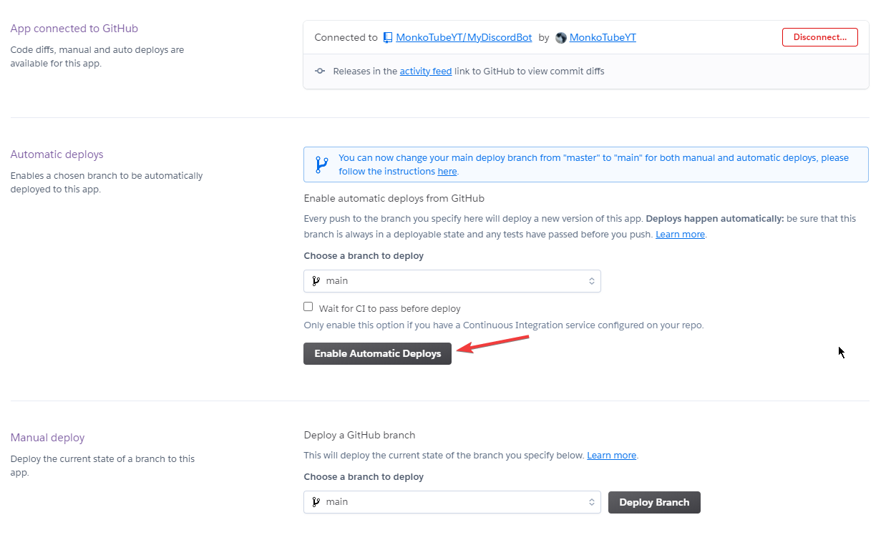Screen dimensions: 891x550
Task: Click branch icon in automatic deploys dropdown
Action: (316, 281)
